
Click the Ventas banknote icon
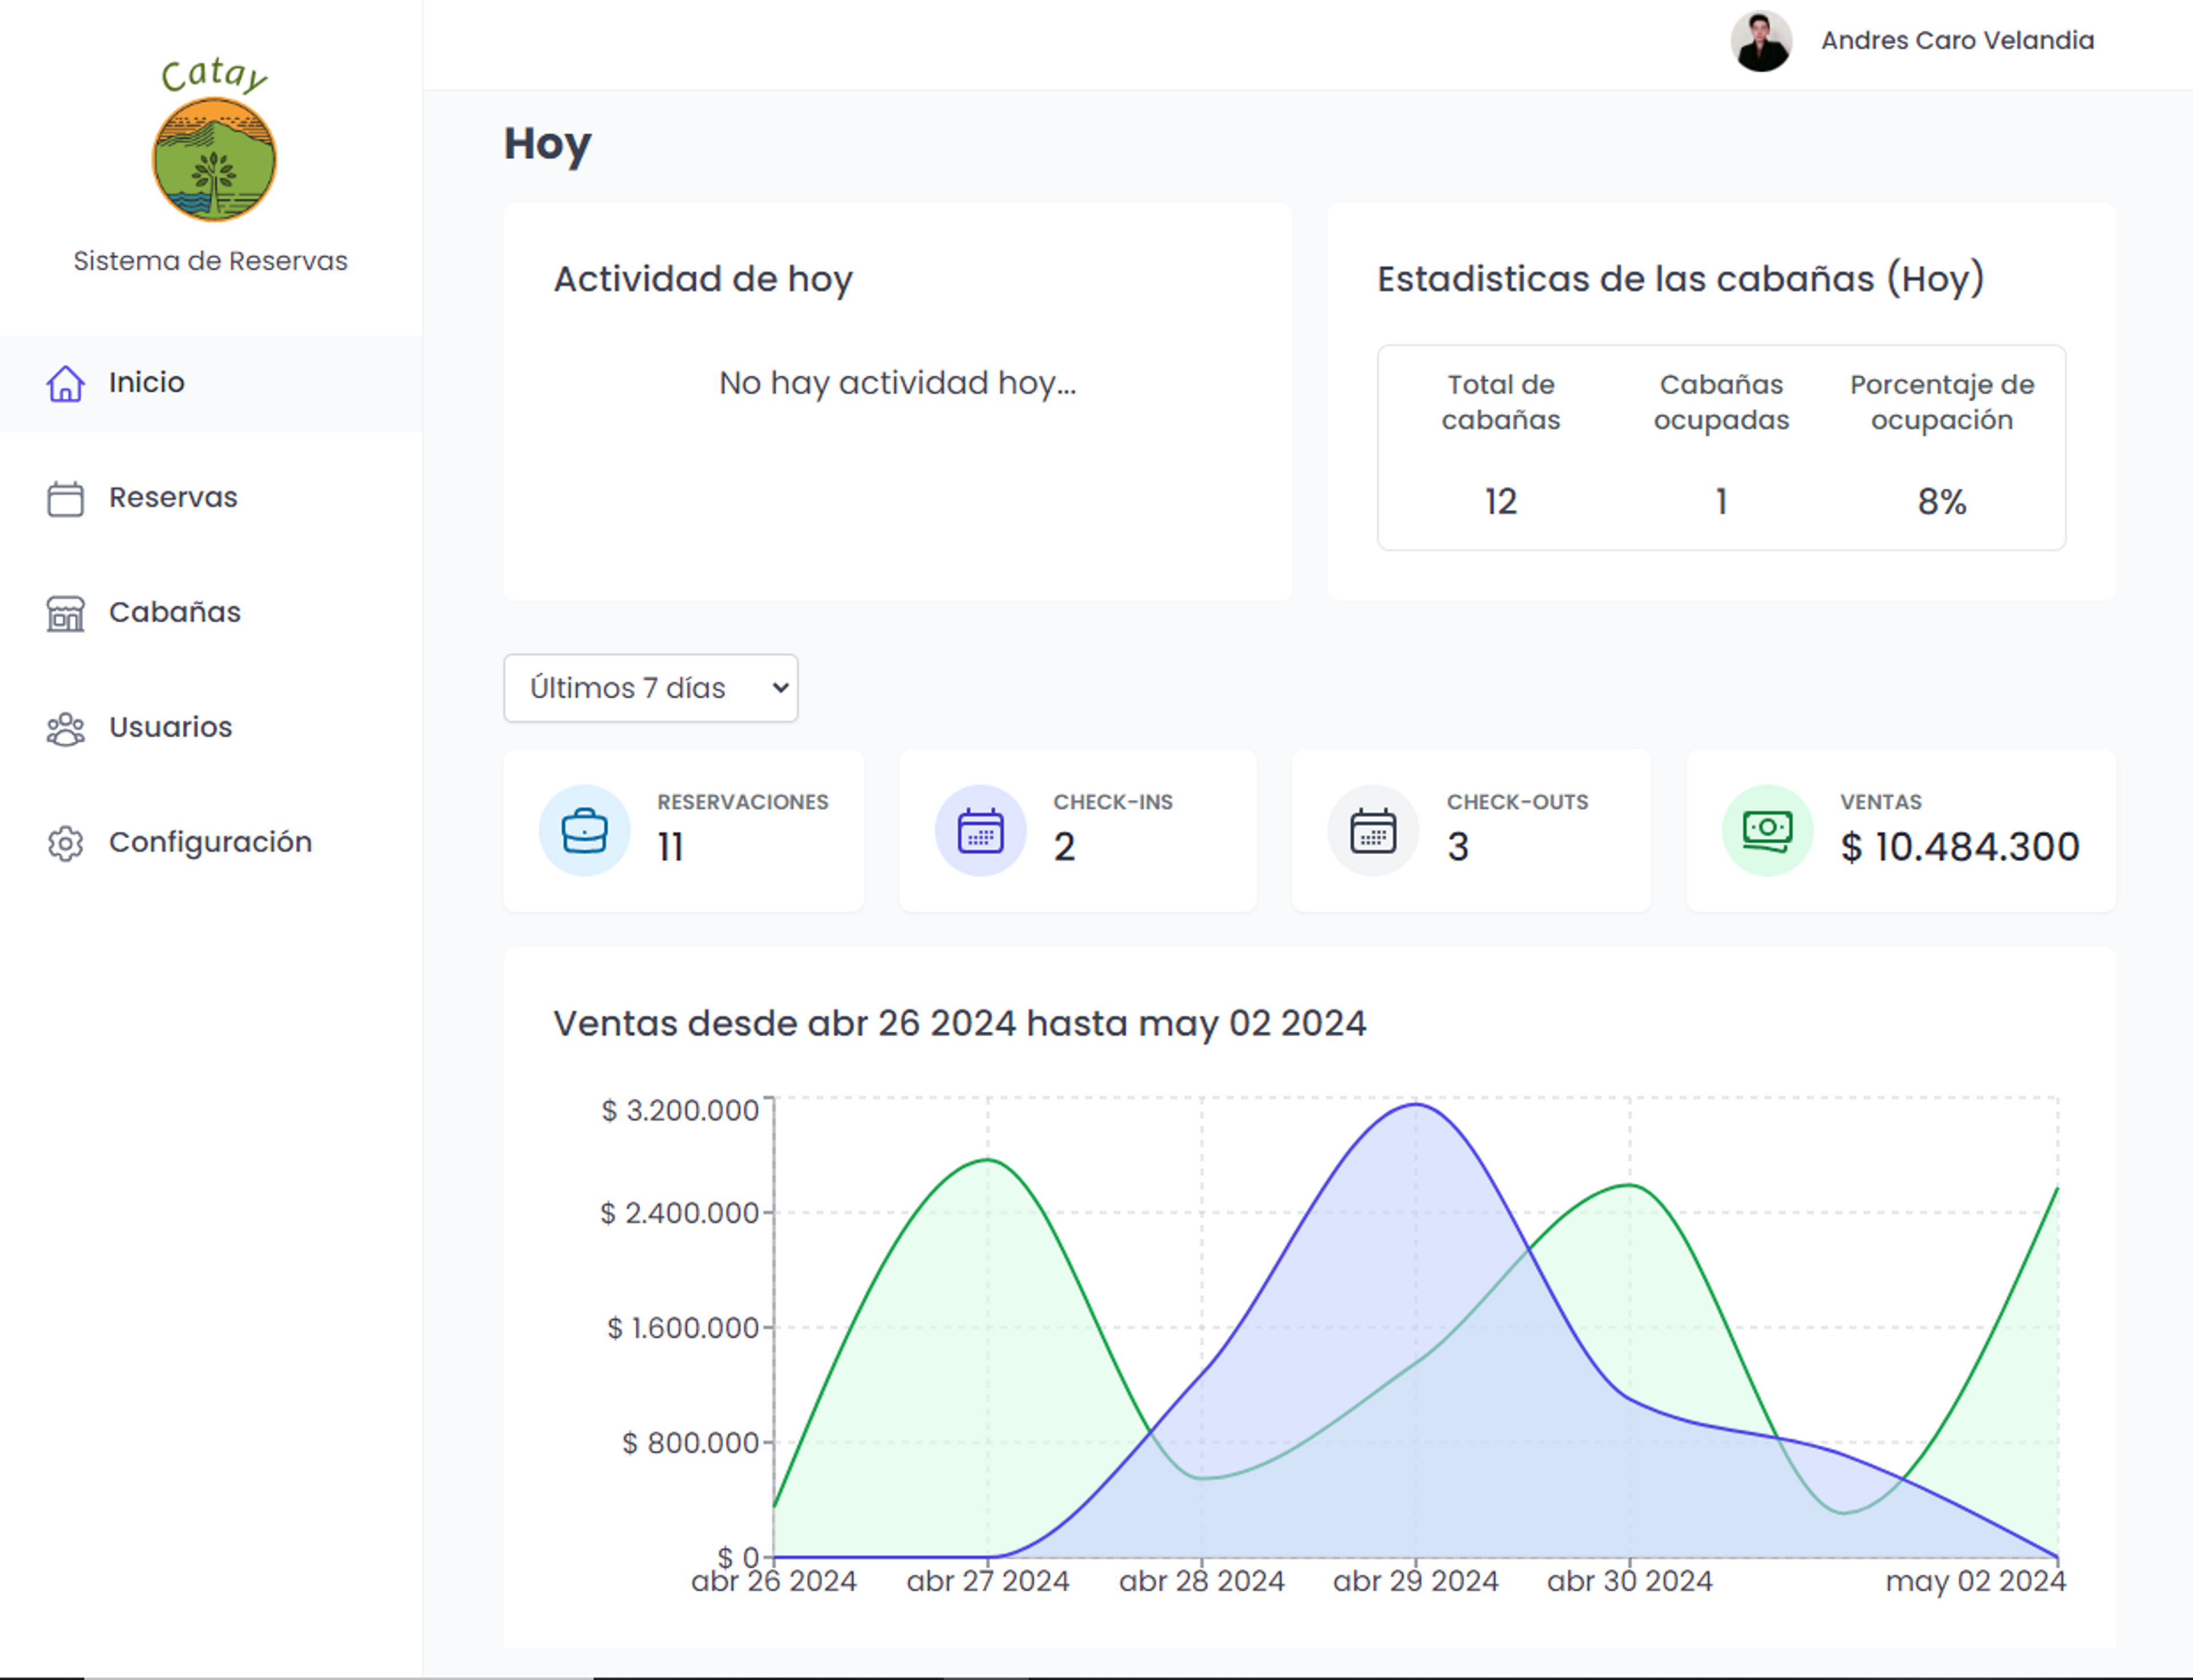click(1767, 830)
